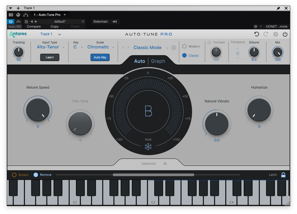Click the random preset dice icon
Viewport: 297px width, 214px height.
174,48
